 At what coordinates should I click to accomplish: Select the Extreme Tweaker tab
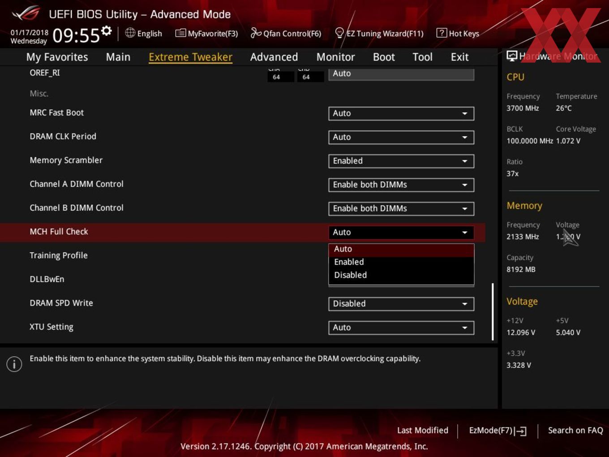tap(190, 57)
